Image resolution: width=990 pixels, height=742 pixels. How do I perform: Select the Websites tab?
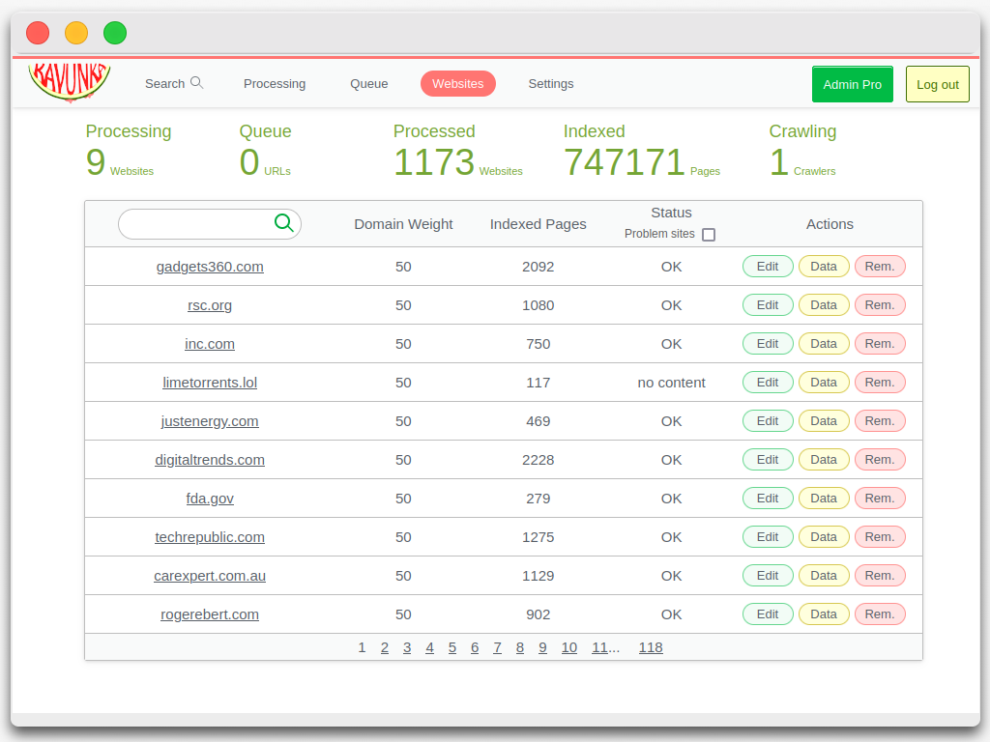(x=457, y=84)
